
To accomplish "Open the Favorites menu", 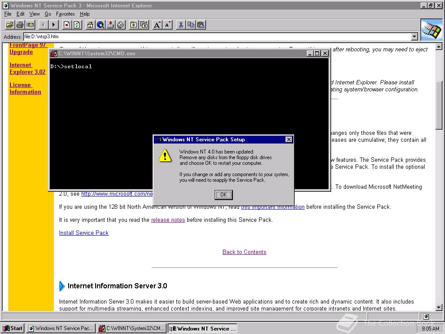I will point(65,14).
